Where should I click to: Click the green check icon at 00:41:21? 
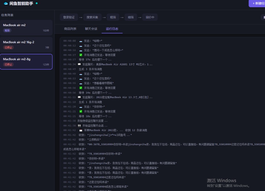click(81, 111)
